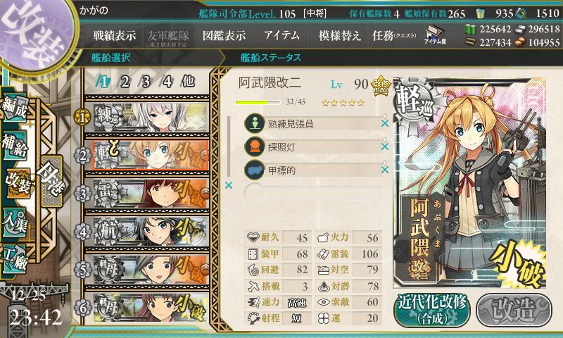
Task: Open the 任務 quest menu
Action: 394,35
